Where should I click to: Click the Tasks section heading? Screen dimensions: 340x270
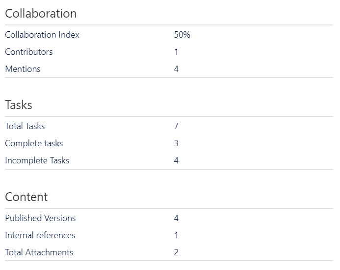[x=19, y=105]
